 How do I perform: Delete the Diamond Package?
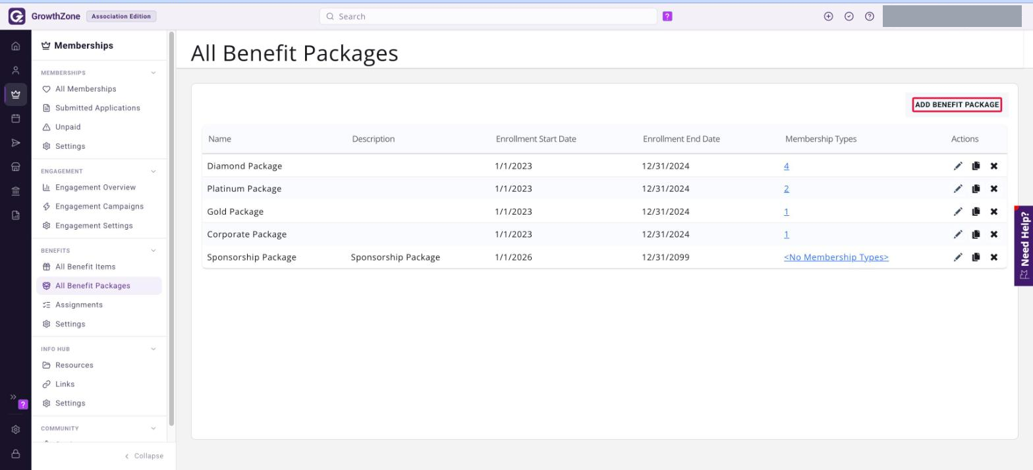[994, 166]
